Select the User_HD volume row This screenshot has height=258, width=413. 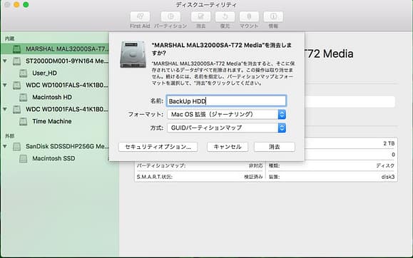[x=55, y=73]
